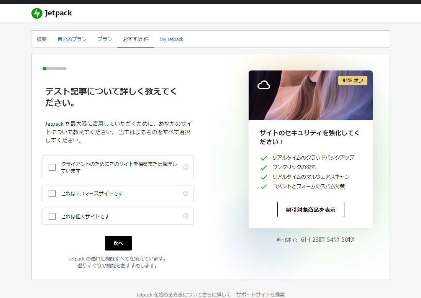
Task: Click the info icon for eコマースサイト option
Action: [185, 193]
